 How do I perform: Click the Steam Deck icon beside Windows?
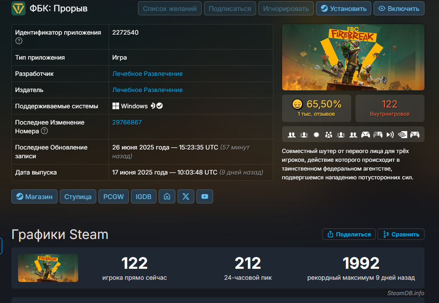(x=153, y=106)
